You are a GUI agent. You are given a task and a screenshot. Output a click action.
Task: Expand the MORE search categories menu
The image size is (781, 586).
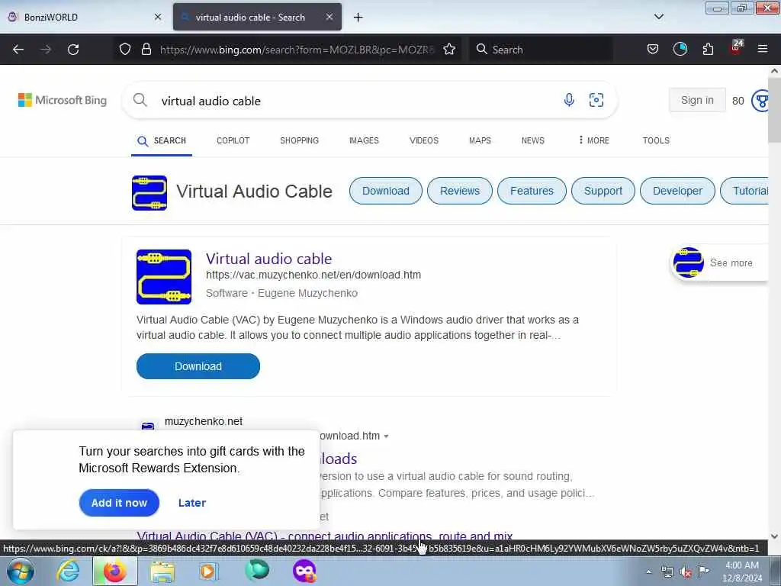pyautogui.click(x=593, y=140)
